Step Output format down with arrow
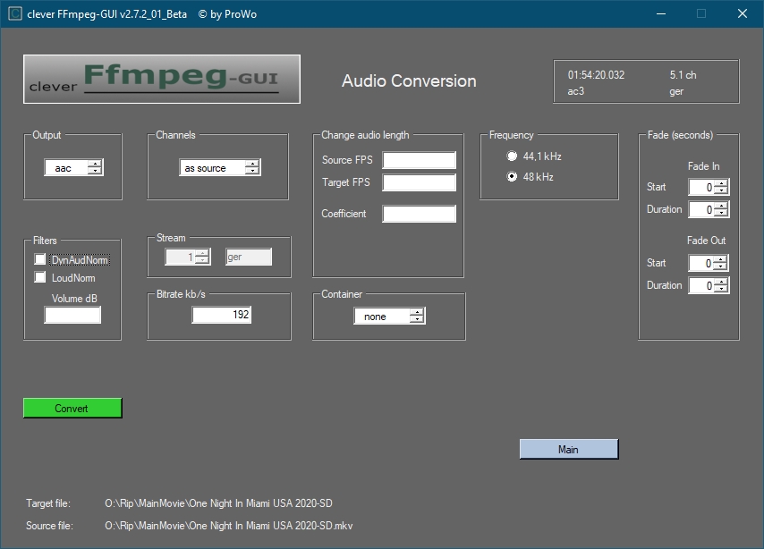 tap(95, 171)
